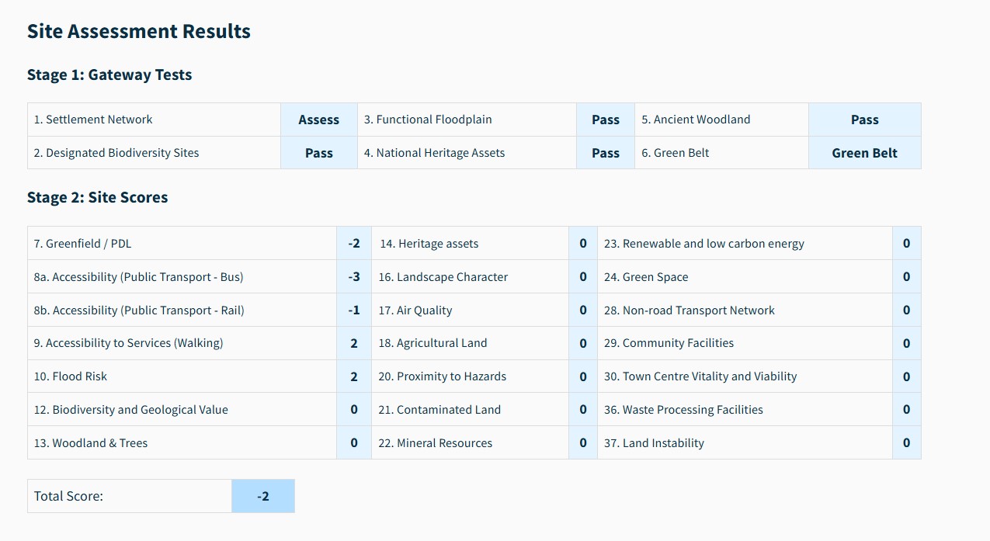Select the Functional Floodplain Pass cell

pyautogui.click(x=605, y=120)
